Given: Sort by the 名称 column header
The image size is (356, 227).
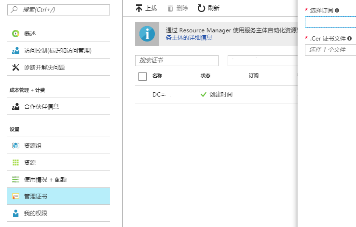Looking at the screenshot, I should tap(157, 76).
